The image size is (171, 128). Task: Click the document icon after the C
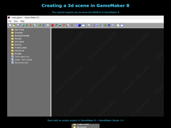113,25
